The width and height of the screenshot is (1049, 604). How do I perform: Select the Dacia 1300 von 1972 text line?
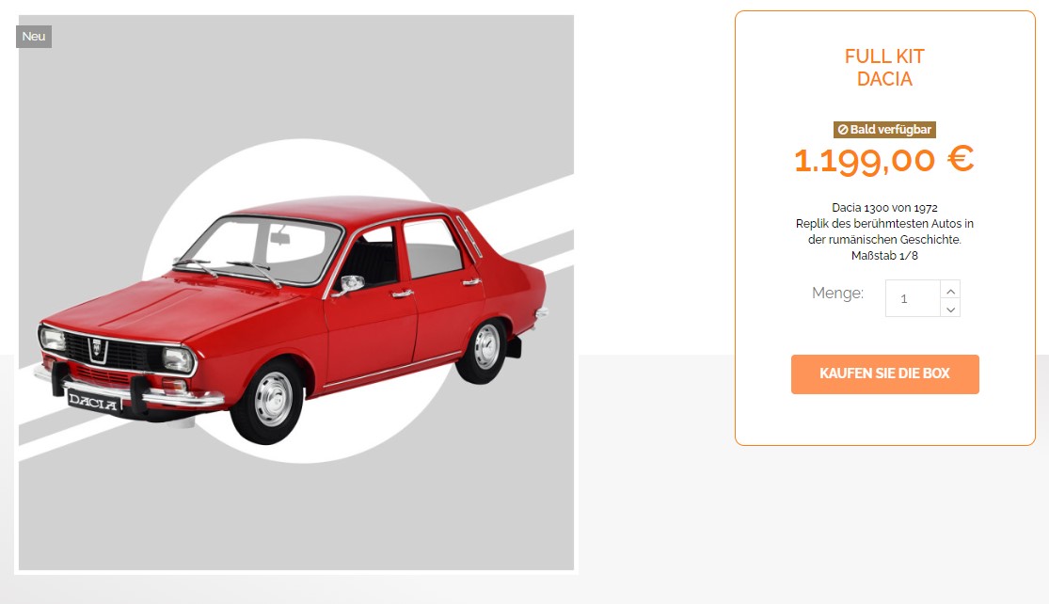point(884,208)
